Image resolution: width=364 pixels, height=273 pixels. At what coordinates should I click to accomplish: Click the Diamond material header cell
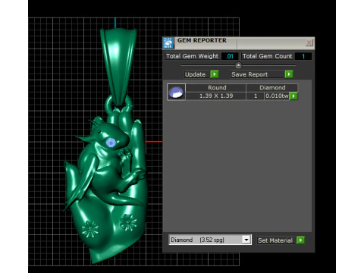click(272, 87)
